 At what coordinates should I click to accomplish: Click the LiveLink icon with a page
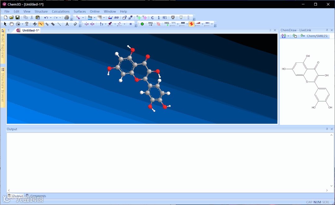pyautogui.click(x=295, y=36)
